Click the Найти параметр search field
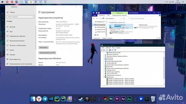This screenshot has width=186, height=104. 21,17
